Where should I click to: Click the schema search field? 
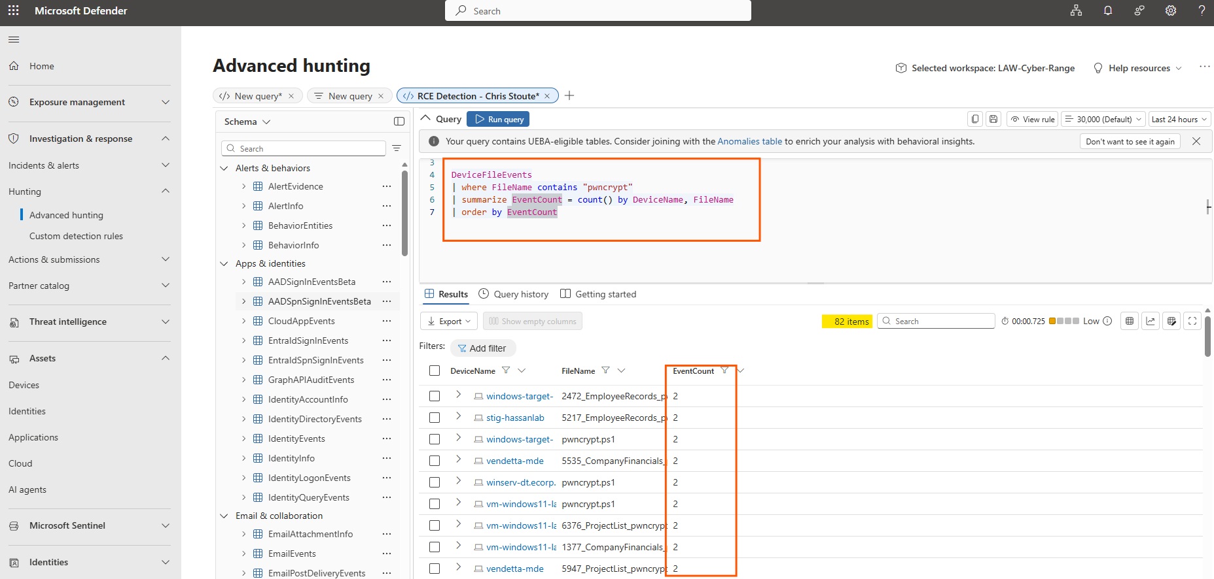[x=304, y=148]
